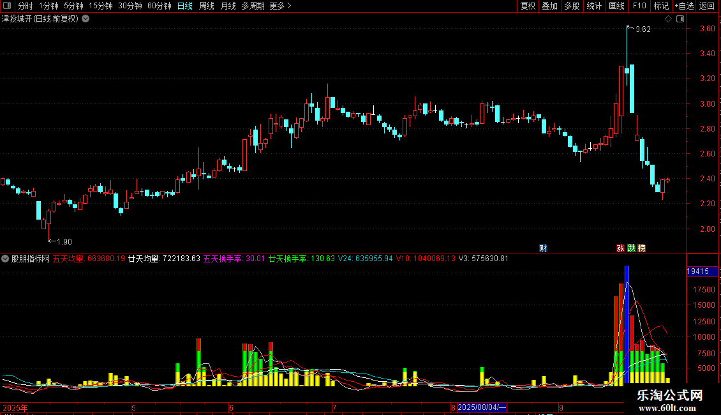The width and height of the screenshot is (721, 415).
Task: Open 多周期 multi-period view
Action: point(253,6)
